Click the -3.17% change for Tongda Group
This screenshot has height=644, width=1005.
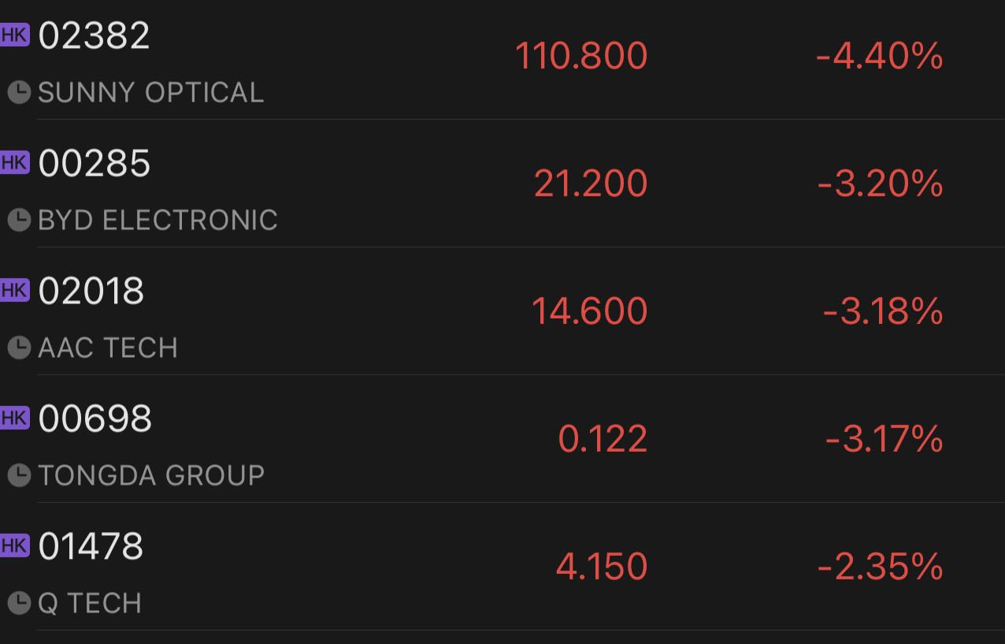pyautogui.click(x=884, y=439)
